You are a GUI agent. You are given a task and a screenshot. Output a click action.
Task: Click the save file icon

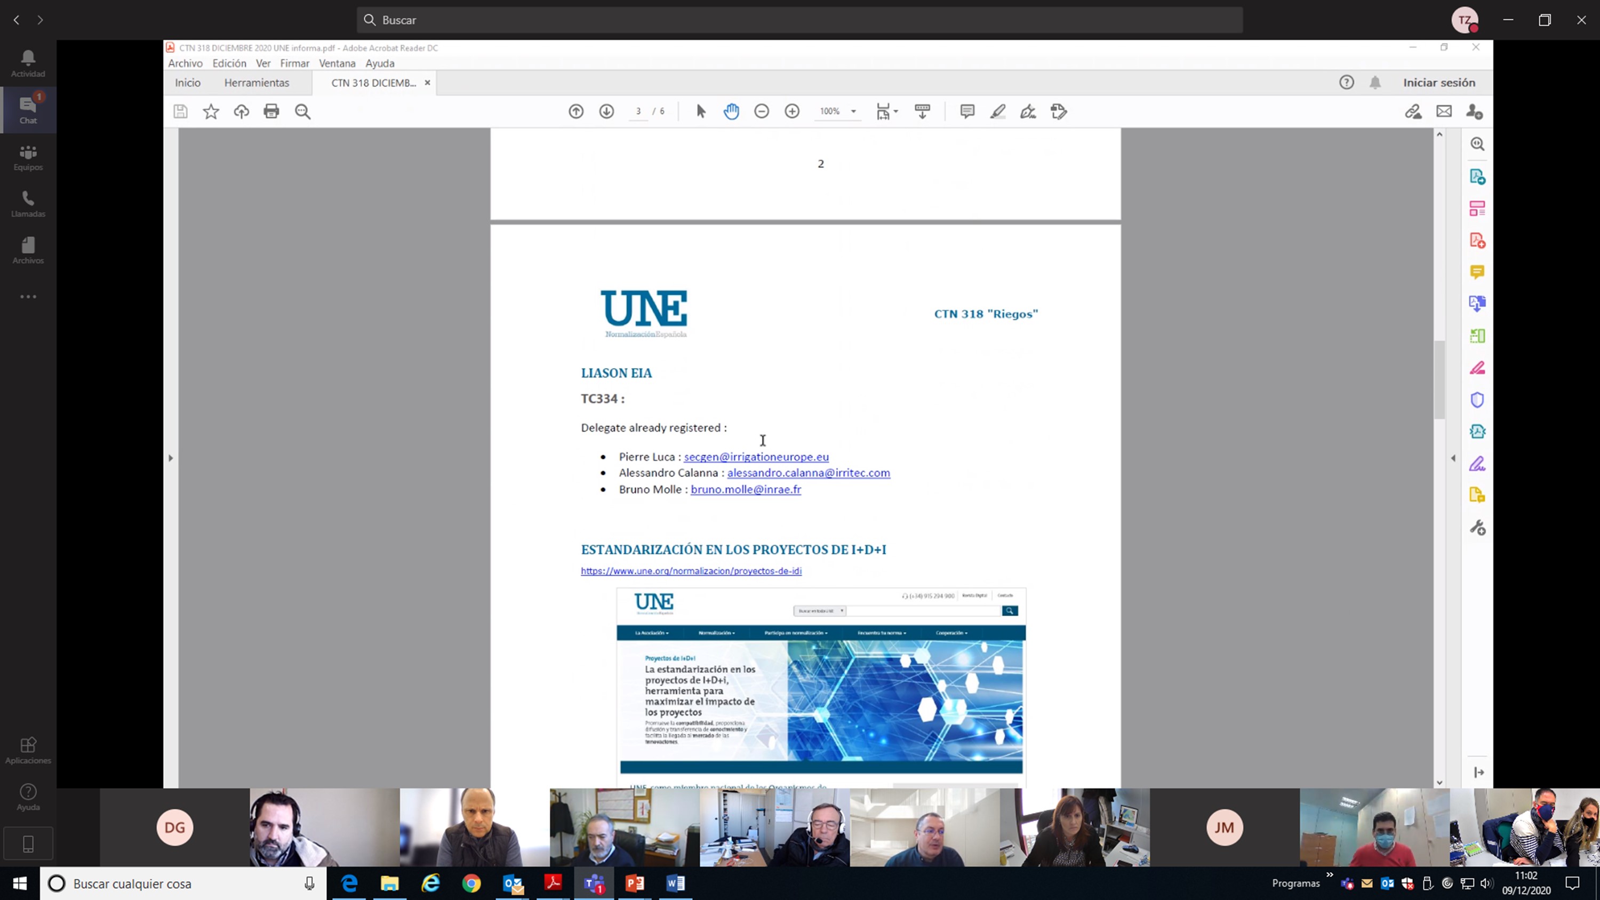point(180,112)
